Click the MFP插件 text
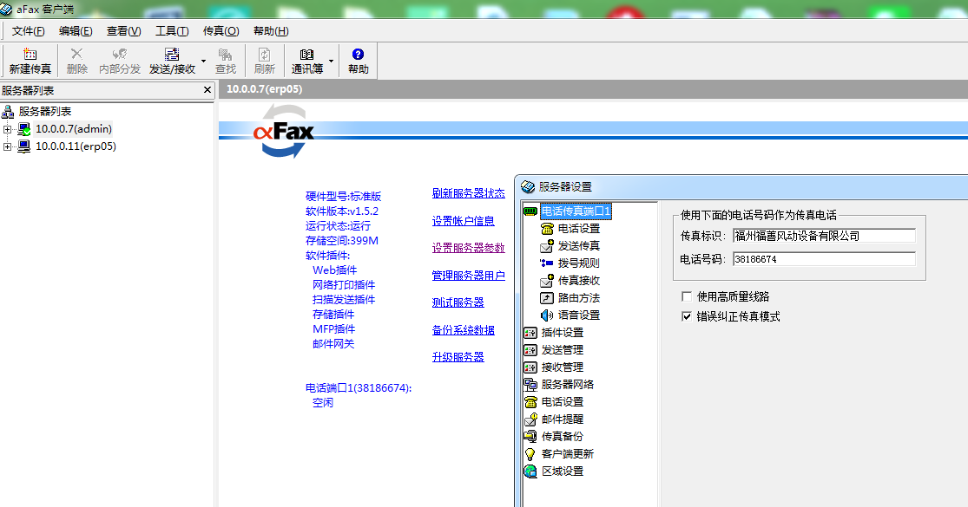968x507 pixels. pyautogui.click(x=334, y=329)
